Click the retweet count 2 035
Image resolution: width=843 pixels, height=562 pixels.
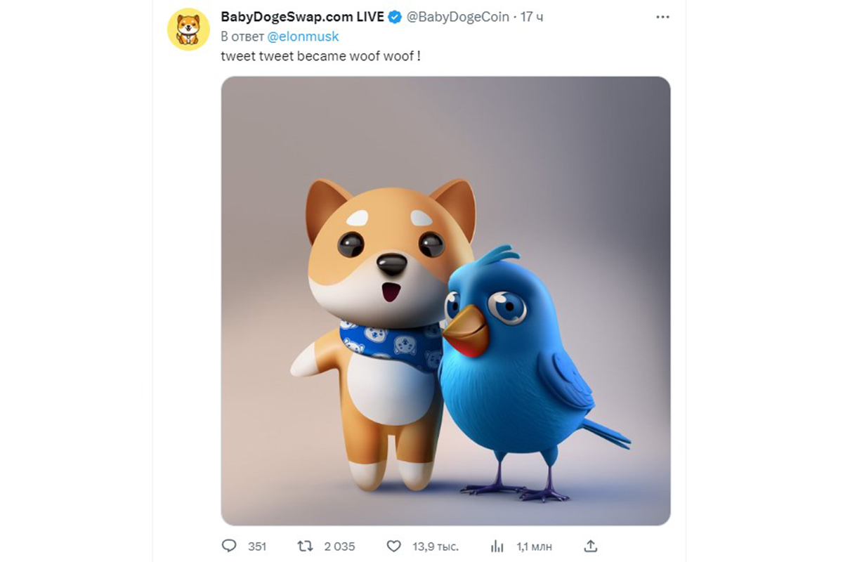tap(339, 546)
